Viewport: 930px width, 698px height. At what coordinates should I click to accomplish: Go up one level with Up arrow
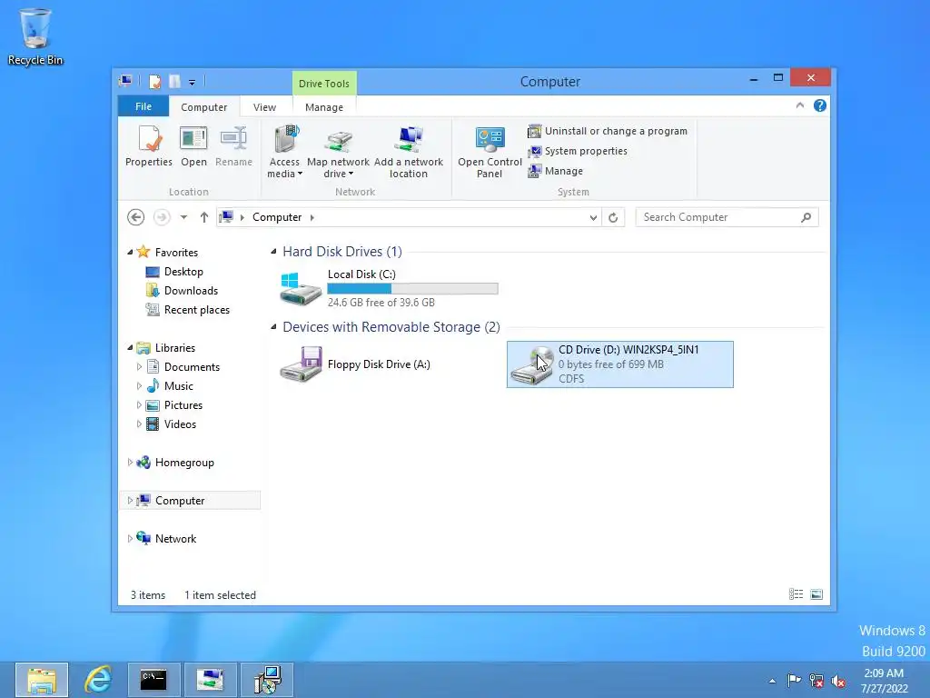point(204,217)
